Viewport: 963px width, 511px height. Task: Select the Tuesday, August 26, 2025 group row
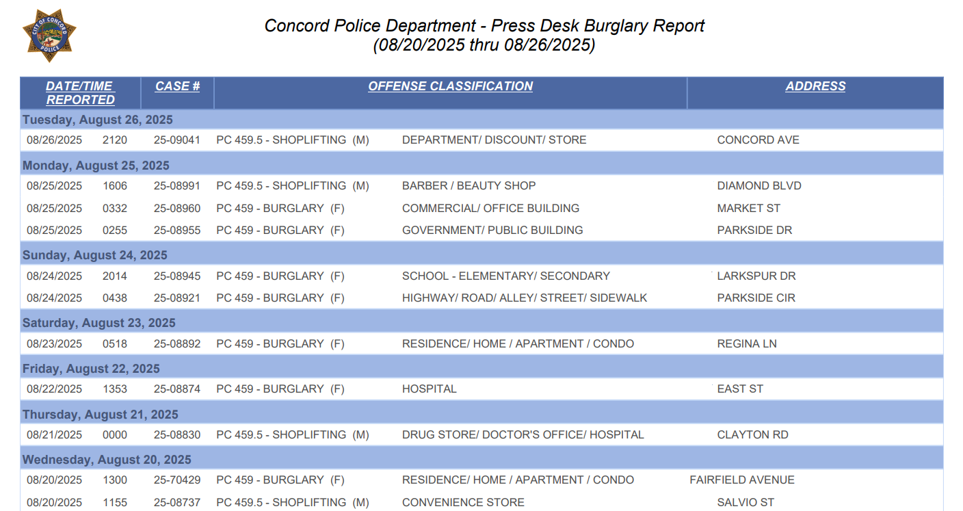point(98,120)
